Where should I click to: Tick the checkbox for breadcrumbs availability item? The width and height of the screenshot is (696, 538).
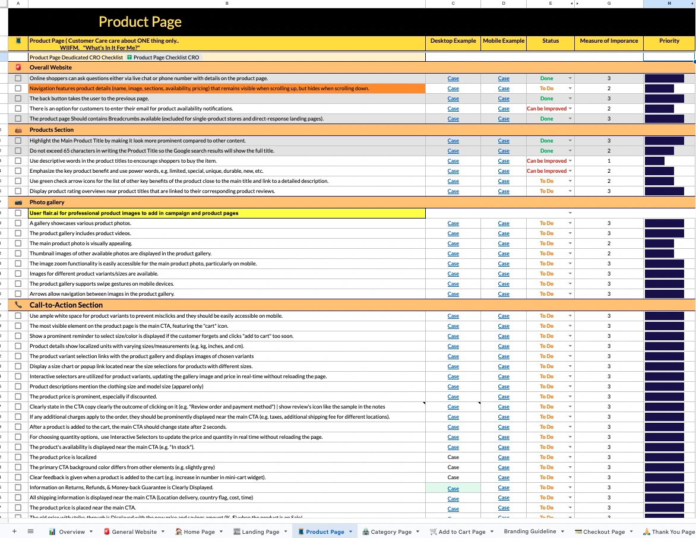coord(18,119)
